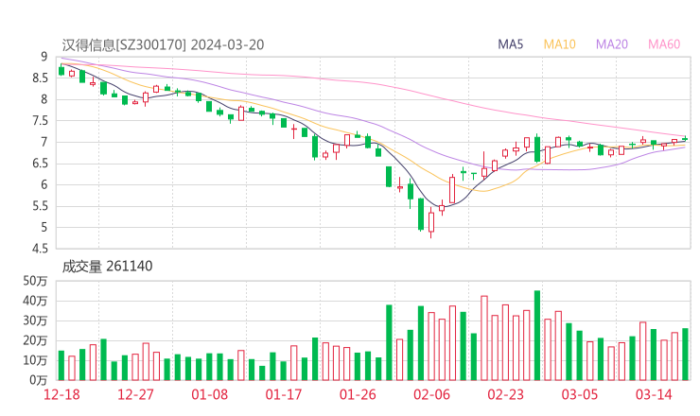Click the 4.5 price axis label
Viewport: 700px width, 416px height.
(x=40, y=249)
